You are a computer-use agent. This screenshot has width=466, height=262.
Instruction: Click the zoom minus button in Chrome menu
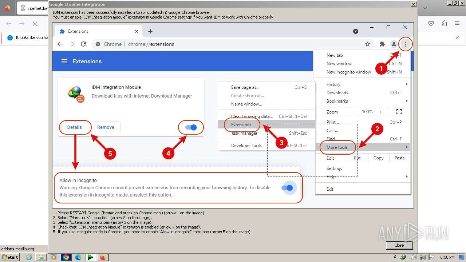tap(354, 112)
